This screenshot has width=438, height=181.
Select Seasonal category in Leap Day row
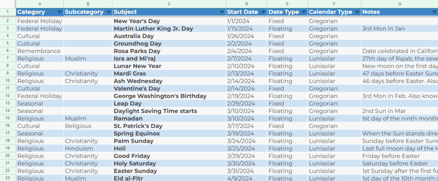tap(40, 104)
